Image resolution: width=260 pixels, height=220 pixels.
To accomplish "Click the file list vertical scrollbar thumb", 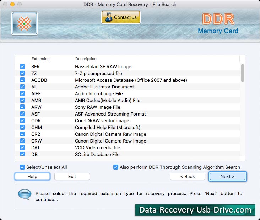I will [243, 73].
